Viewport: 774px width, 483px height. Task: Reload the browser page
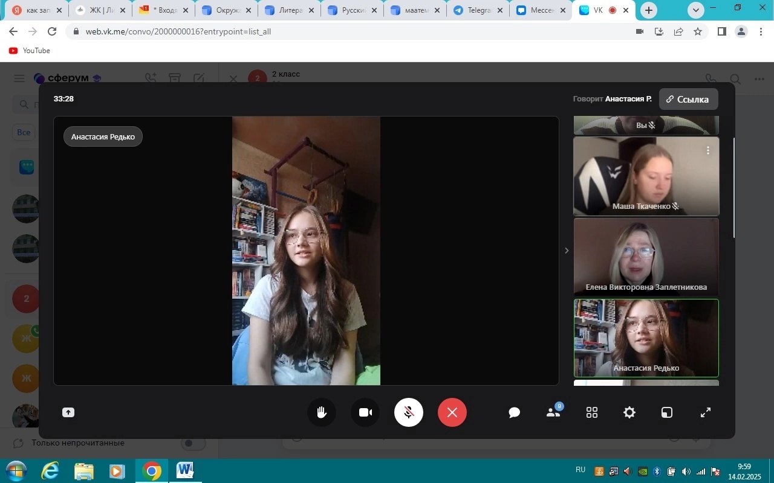pyautogui.click(x=52, y=31)
